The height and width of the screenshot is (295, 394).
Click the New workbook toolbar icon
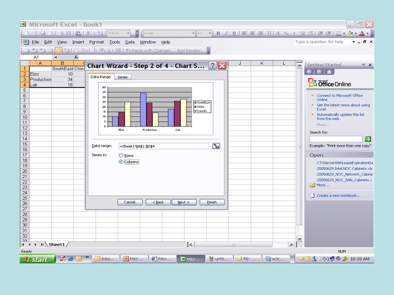(x=27, y=33)
